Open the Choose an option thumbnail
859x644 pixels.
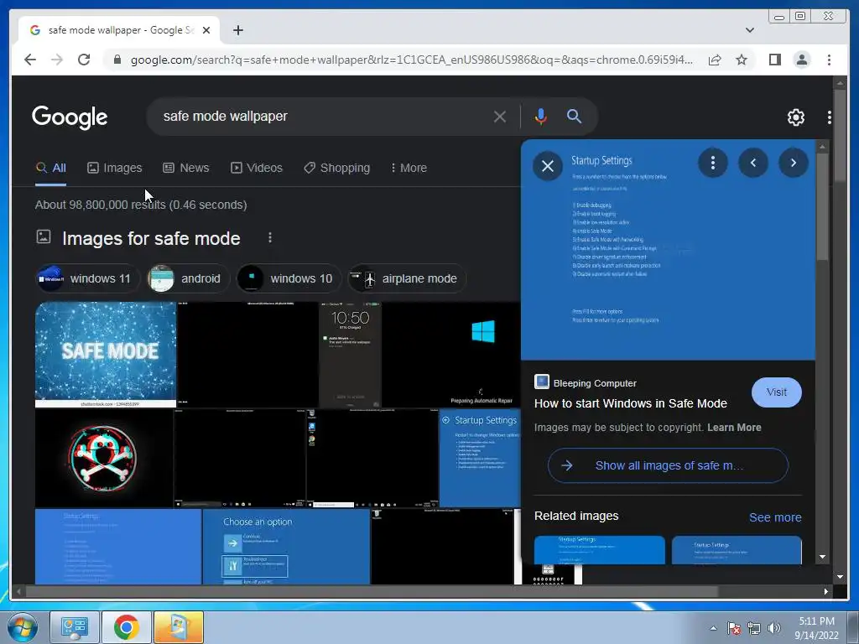coord(287,547)
